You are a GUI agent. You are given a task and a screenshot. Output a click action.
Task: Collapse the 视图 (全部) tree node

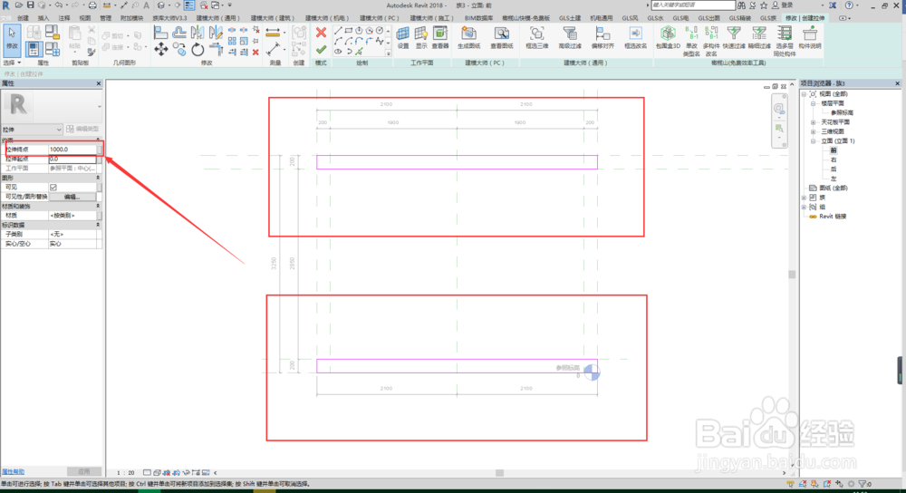tap(804, 94)
